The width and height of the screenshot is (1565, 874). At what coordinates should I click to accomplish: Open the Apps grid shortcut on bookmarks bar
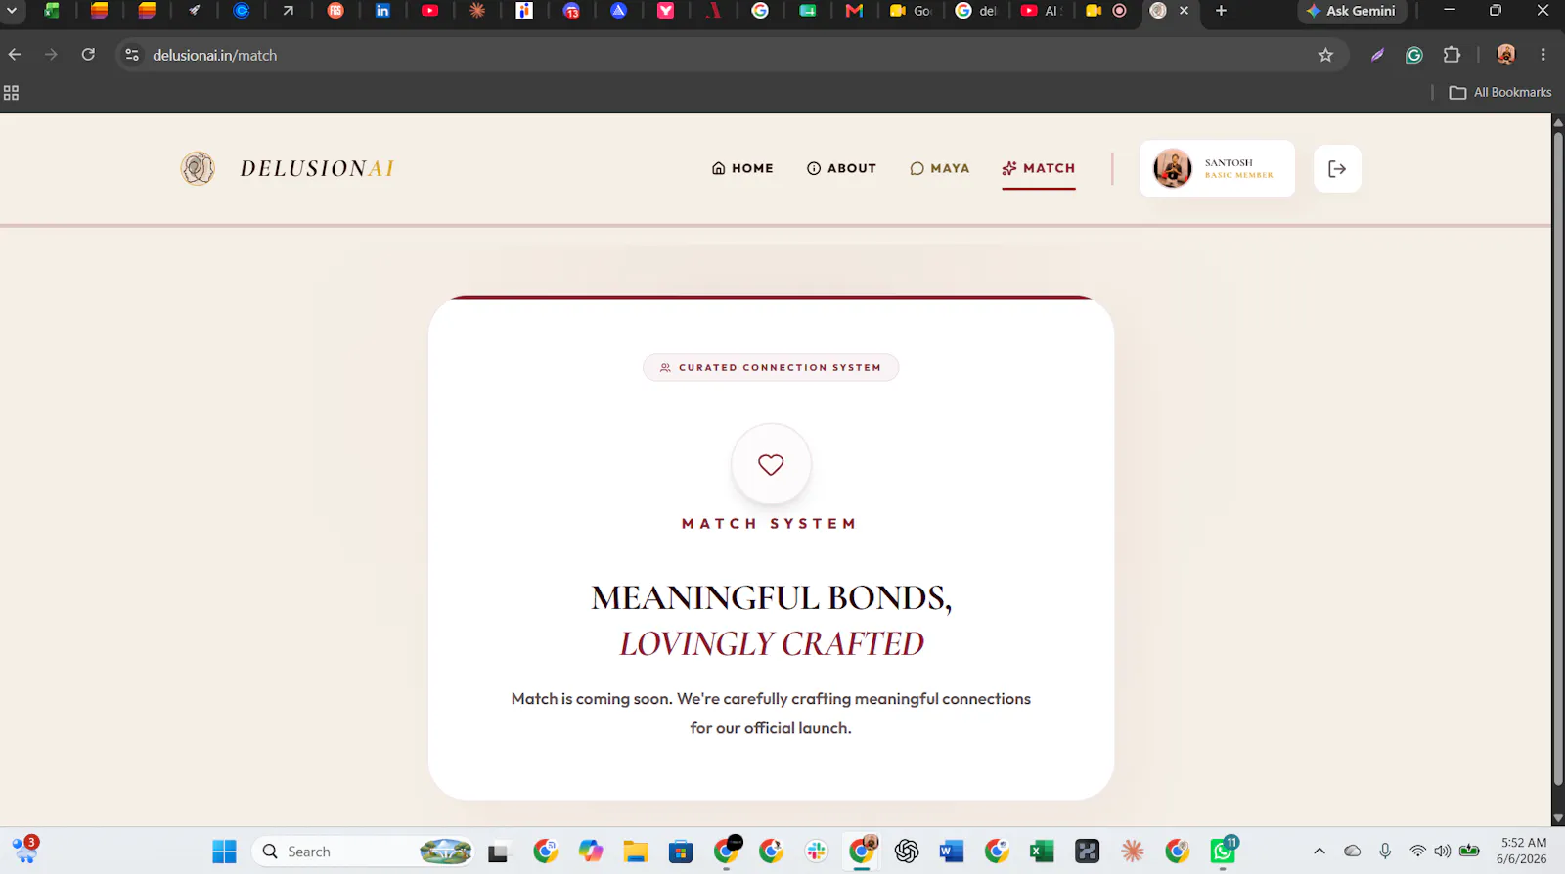tap(12, 93)
